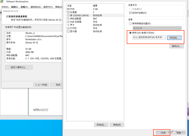Screen dimensions: 189x136
Task: Click the Ubuntu 64 位 operating system value
Action: pos(32,43)
